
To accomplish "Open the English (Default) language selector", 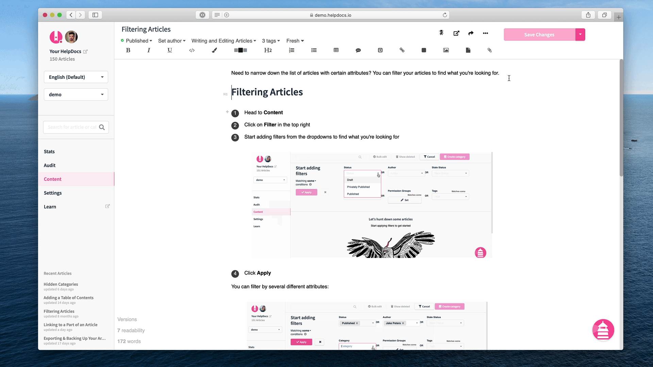I will 76,77.
